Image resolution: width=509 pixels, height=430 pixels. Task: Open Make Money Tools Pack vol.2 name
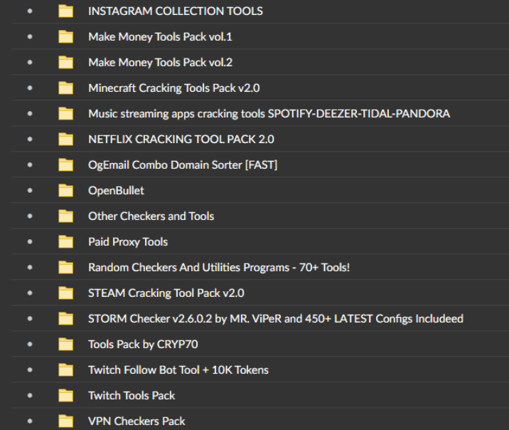tap(161, 63)
